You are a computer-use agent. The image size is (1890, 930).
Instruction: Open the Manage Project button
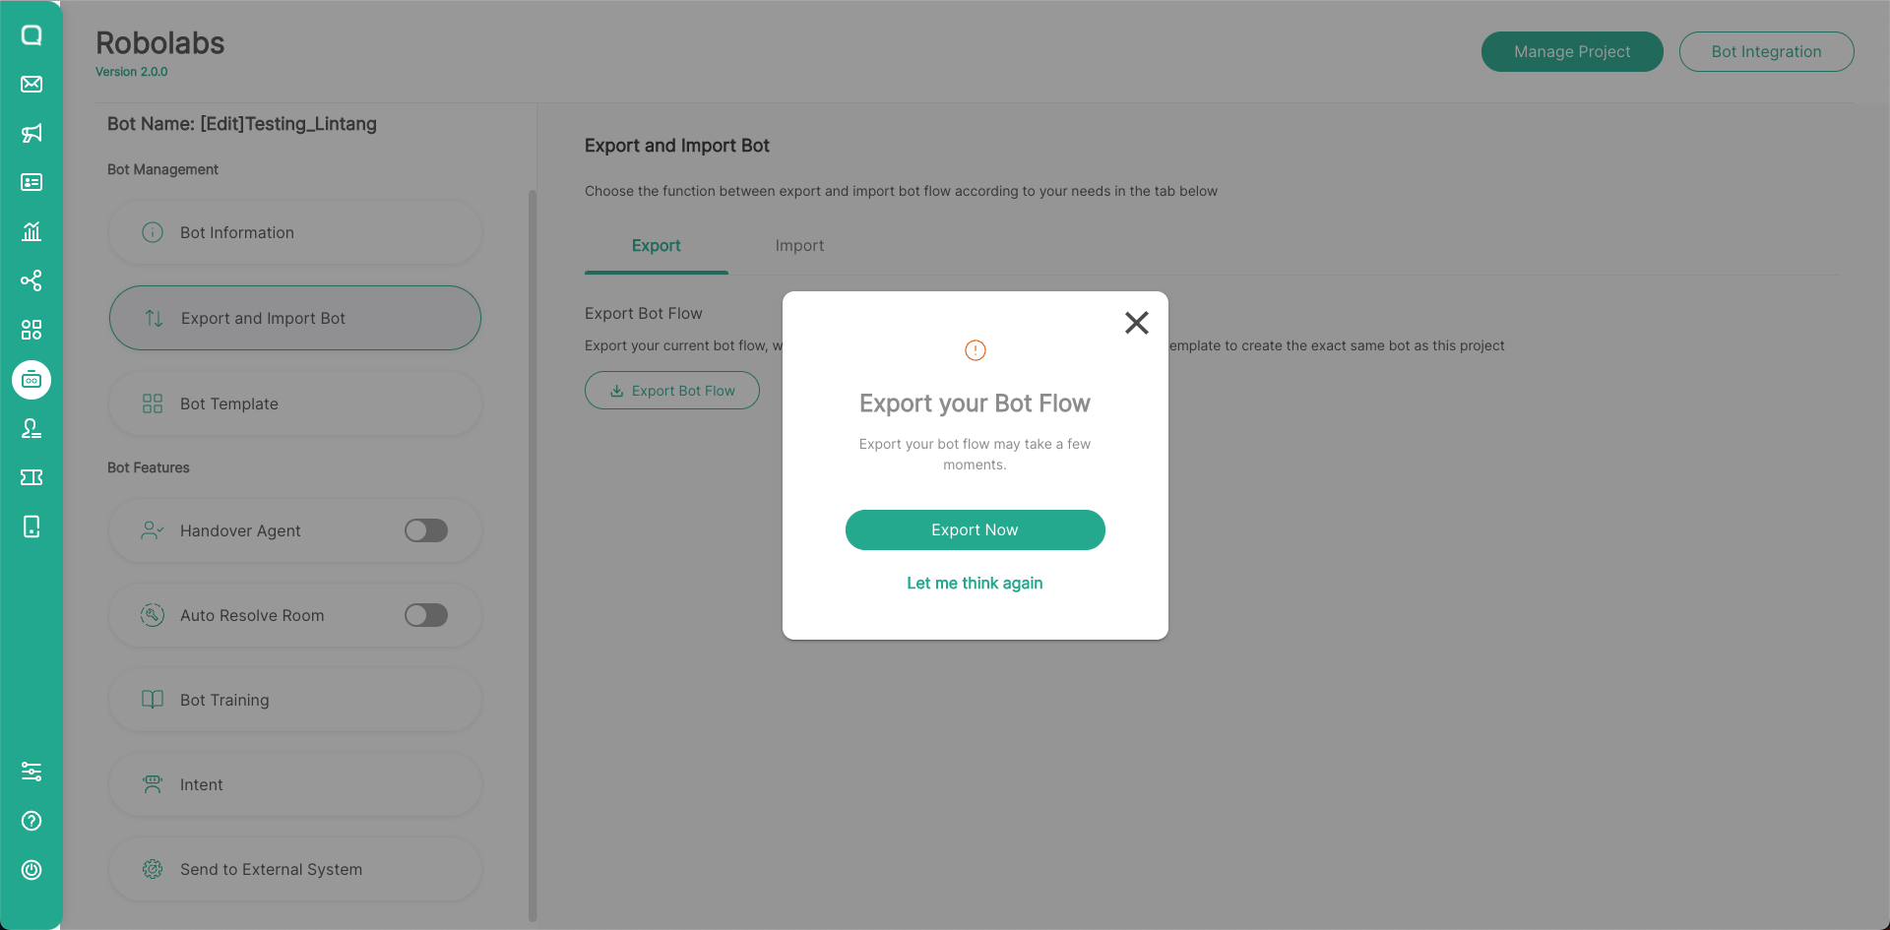point(1572,51)
